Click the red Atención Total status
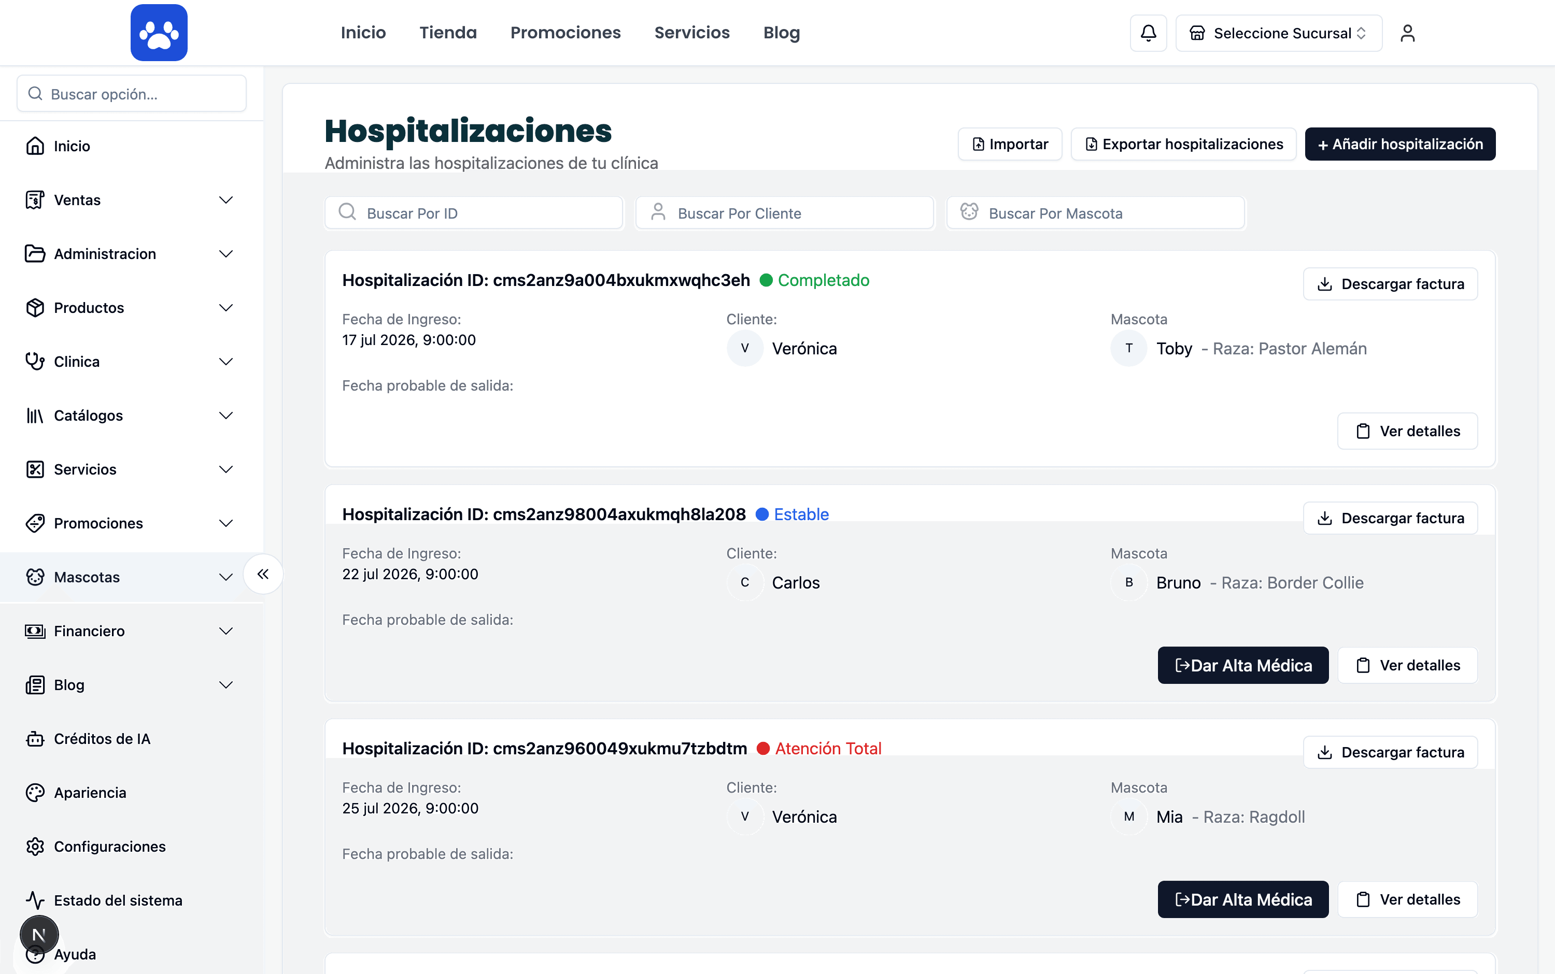This screenshot has width=1555, height=974. point(818,749)
